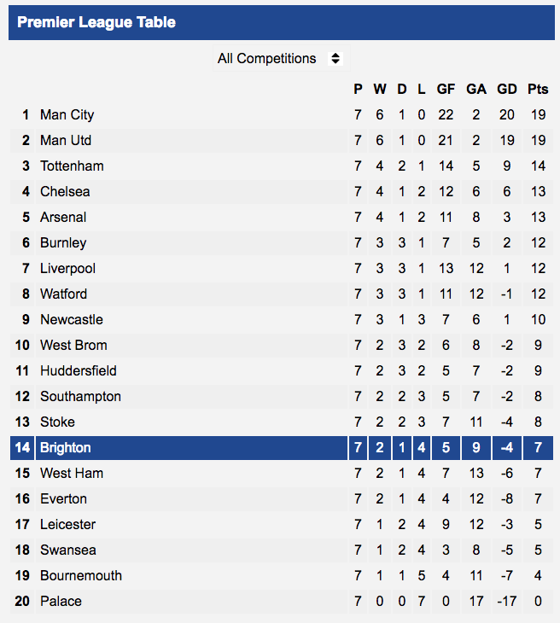The image size is (560, 623).
Task: Choose the Palace row at the bottom
Action: [x=282, y=601]
